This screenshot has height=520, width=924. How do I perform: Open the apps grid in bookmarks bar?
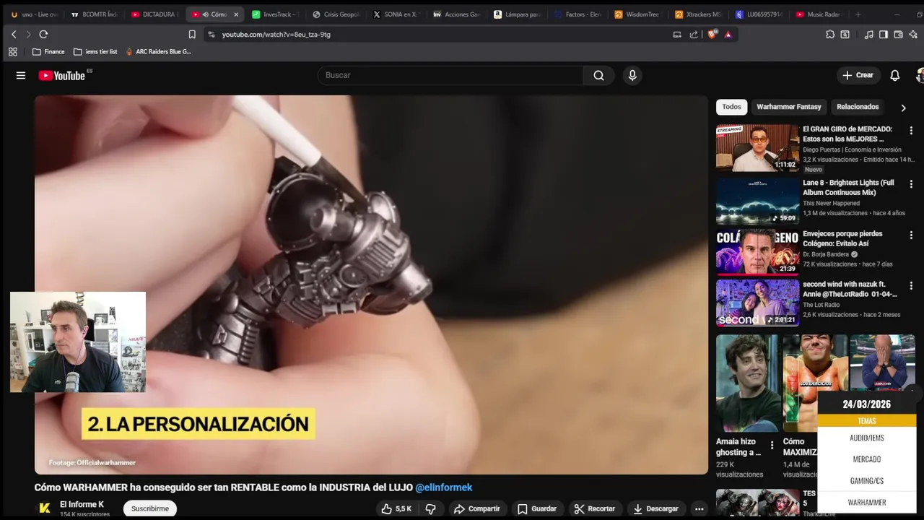(12, 51)
